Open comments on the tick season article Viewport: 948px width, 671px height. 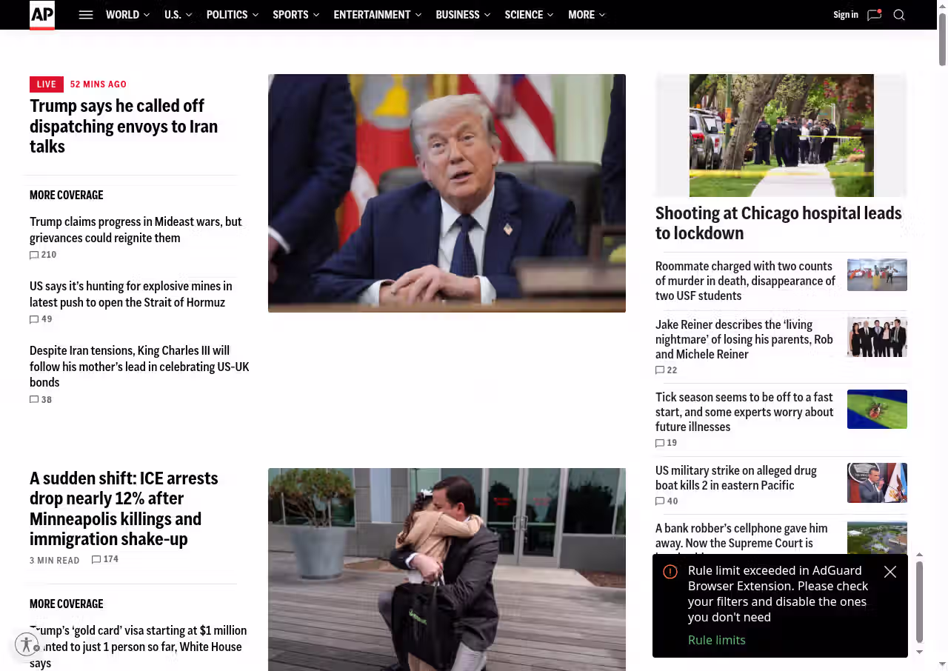[660, 443]
